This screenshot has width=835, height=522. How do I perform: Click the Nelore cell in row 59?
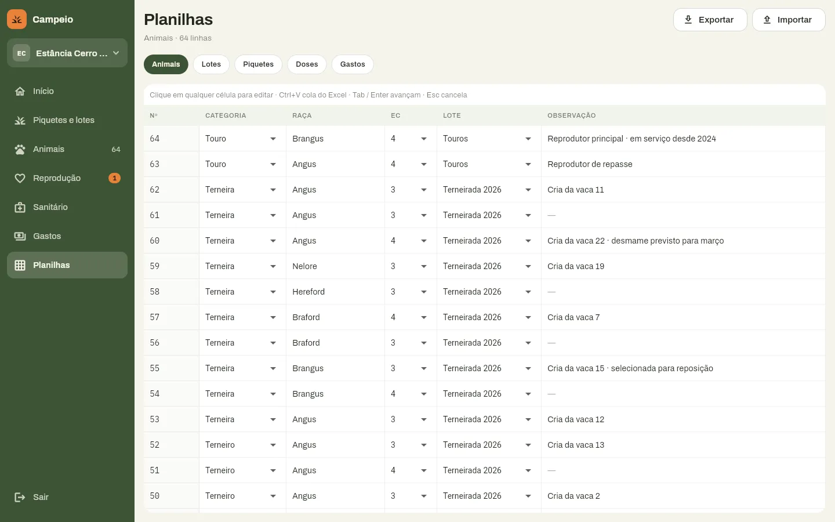(x=335, y=266)
